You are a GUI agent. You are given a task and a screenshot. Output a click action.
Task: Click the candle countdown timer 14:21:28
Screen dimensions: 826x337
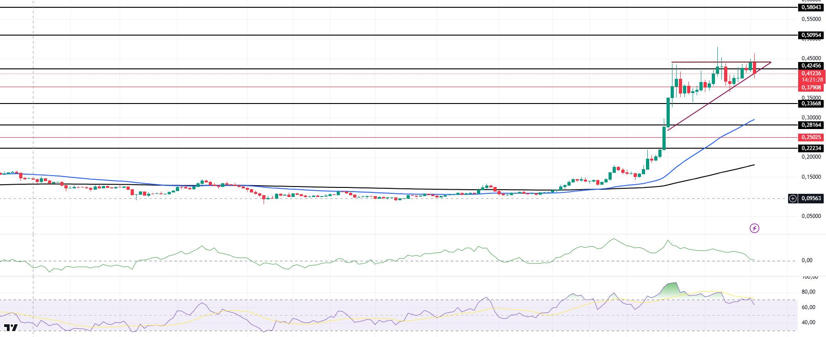(812, 80)
